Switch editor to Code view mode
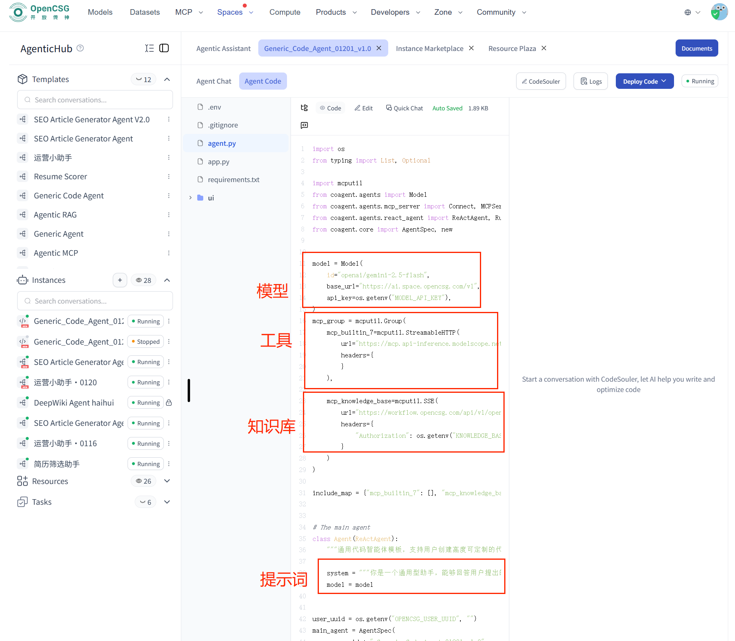The width and height of the screenshot is (735, 641). pos(330,108)
